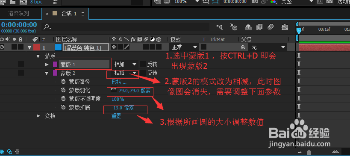Tick the 反转 checkbox for 蒙版 1

click(143, 65)
